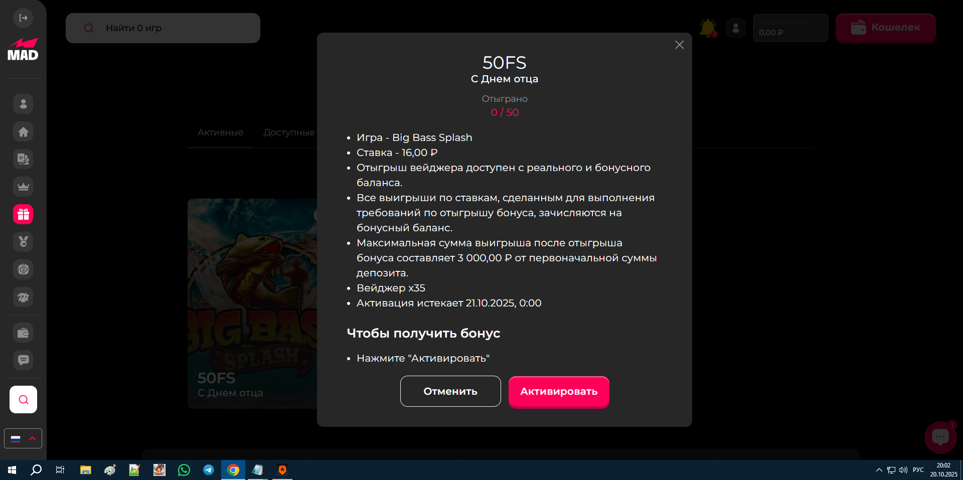Viewport: 963px width, 480px height.
Task: Open Telegram from the taskbar
Action: (208, 470)
